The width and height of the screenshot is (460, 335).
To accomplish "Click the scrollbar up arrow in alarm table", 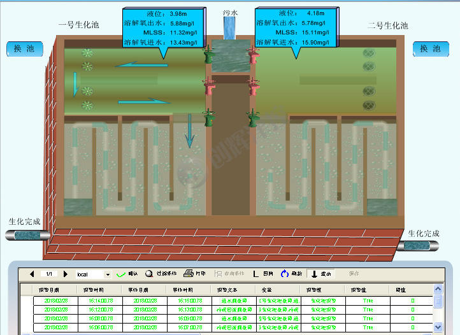I will (438, 299).
